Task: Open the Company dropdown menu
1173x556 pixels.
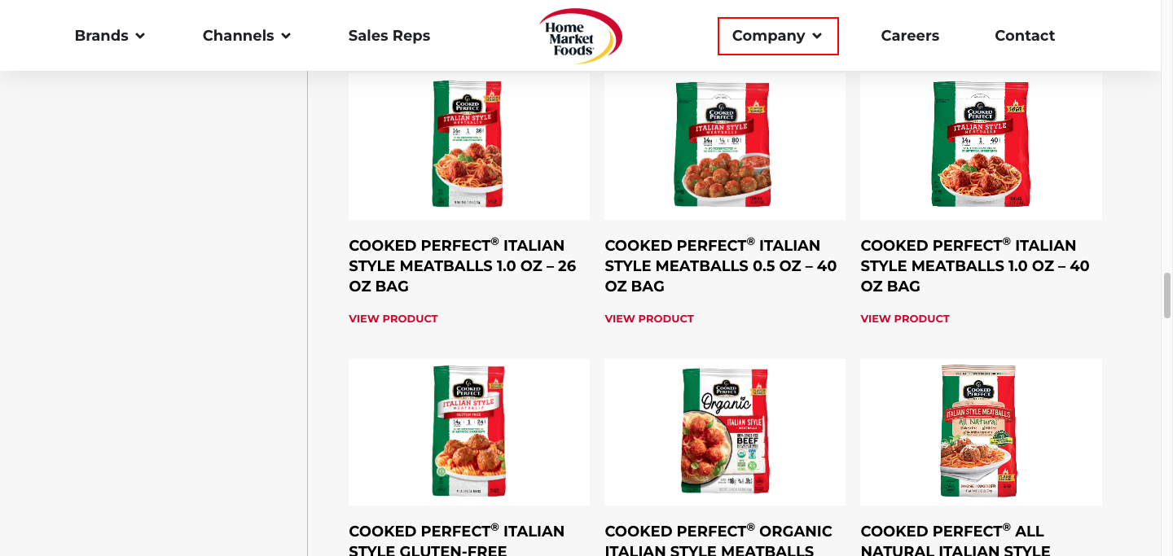Action: pyautogui.click(x=777, y=36)
